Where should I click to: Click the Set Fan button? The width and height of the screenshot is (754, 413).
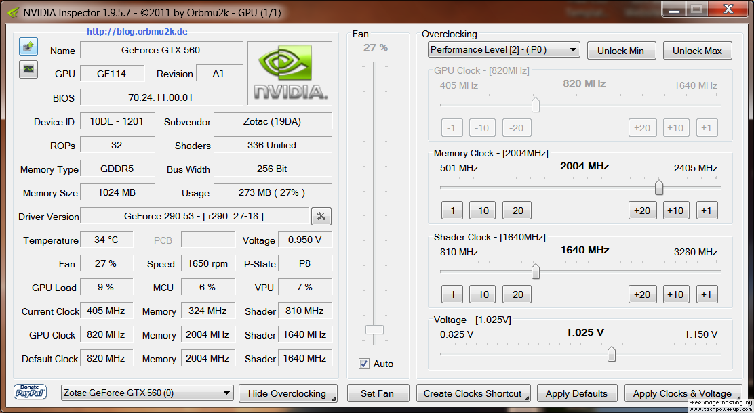[378, 393]
